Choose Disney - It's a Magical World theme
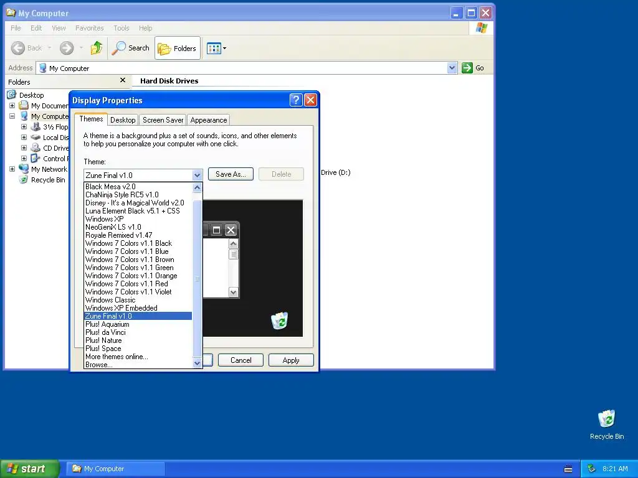 138,203
